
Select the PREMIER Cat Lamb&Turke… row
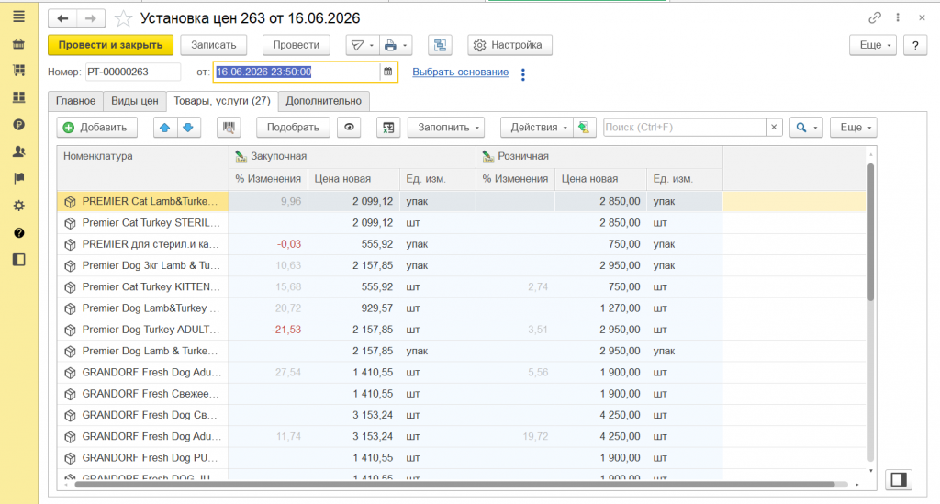click(x=462, y=201)
